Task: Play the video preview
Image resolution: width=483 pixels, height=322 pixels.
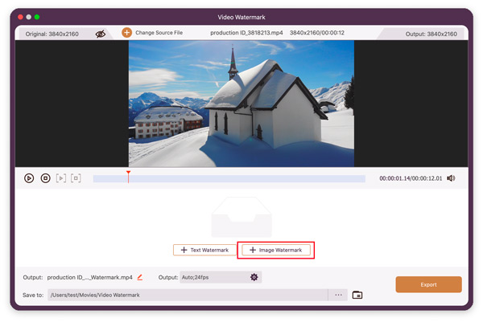Action: [x=29, y=178]
